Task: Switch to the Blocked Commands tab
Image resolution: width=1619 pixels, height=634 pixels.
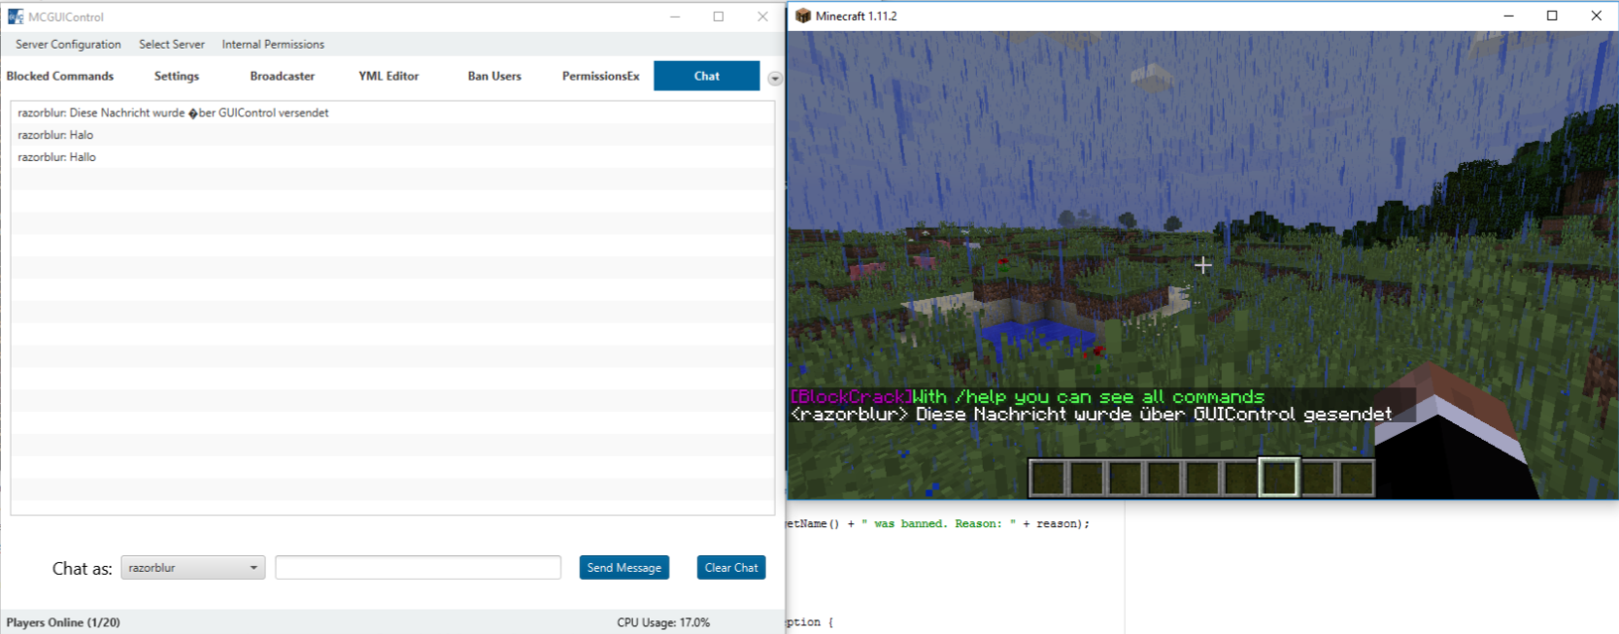Action: coord(60,76)
